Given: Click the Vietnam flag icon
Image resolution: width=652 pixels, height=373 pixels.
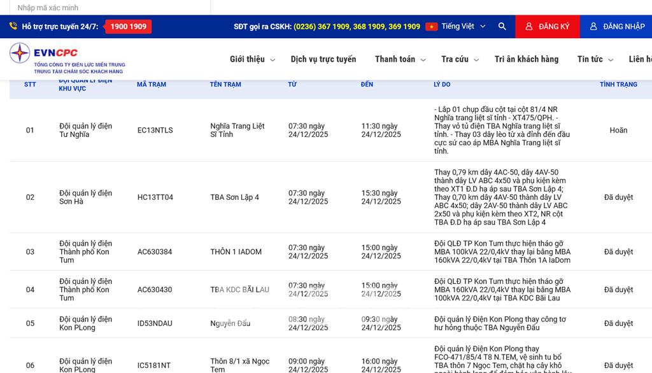Looking at the screenshot, I should point(431,27).
